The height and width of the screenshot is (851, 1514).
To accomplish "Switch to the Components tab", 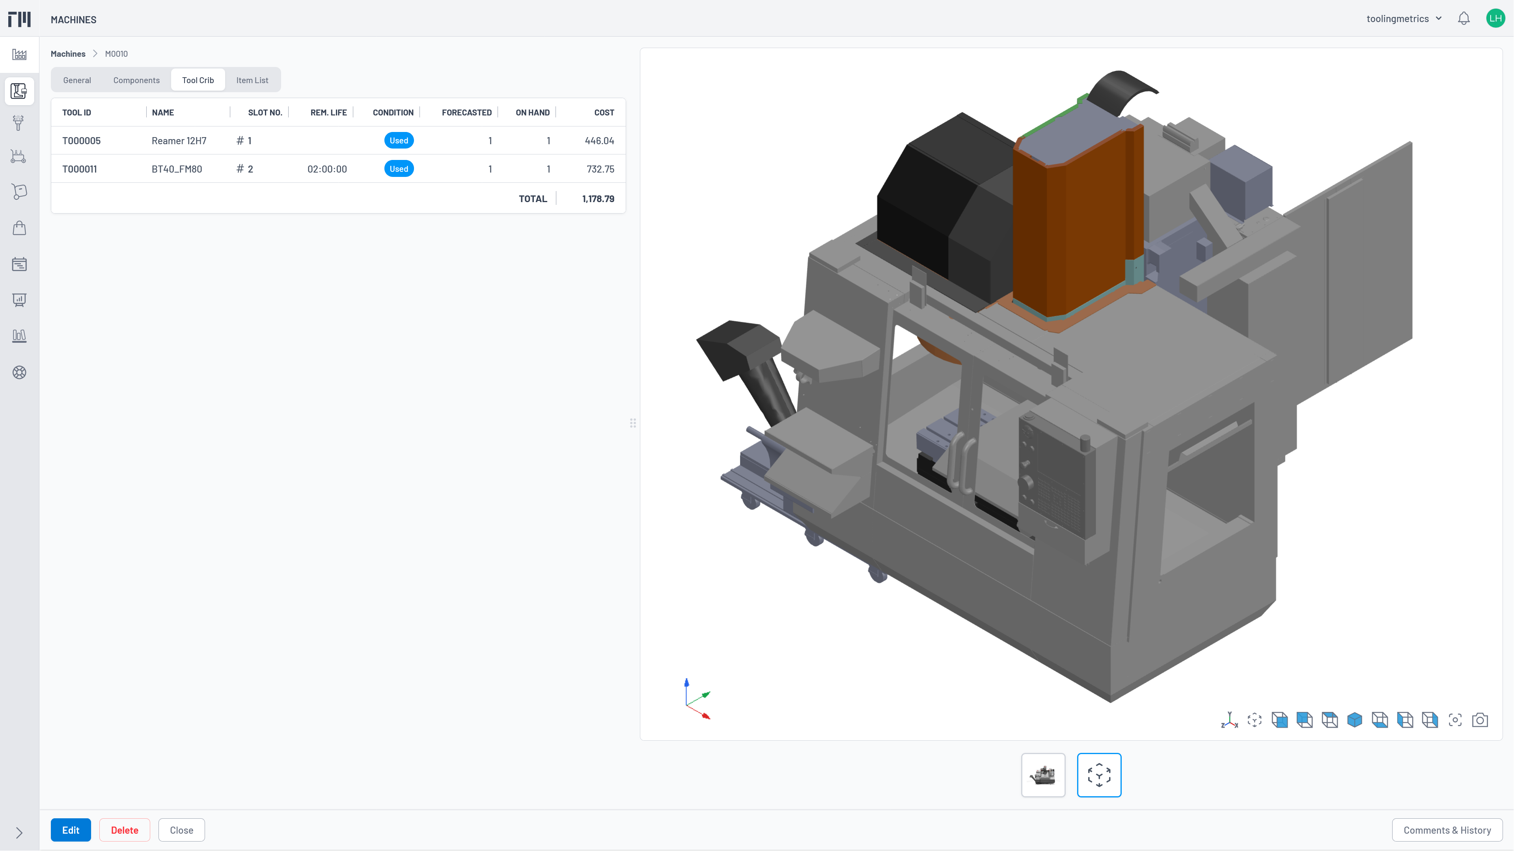I will click(136, 80).
